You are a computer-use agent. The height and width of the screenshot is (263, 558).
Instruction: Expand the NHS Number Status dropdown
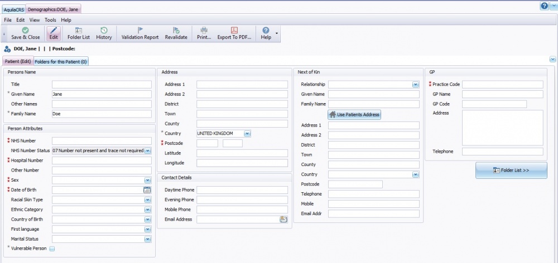click(x=148, y=150)
